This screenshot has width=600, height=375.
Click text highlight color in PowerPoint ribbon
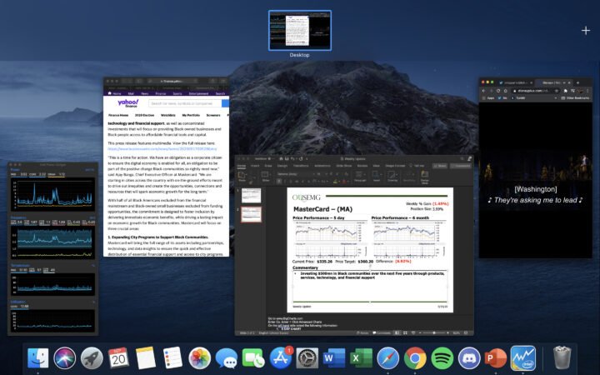click(x=335, y=181)
